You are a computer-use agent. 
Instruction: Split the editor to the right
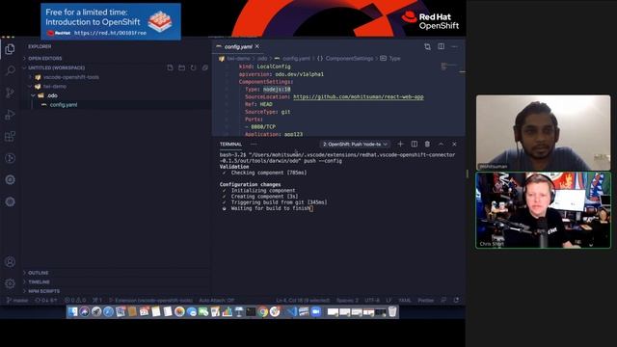442,46
